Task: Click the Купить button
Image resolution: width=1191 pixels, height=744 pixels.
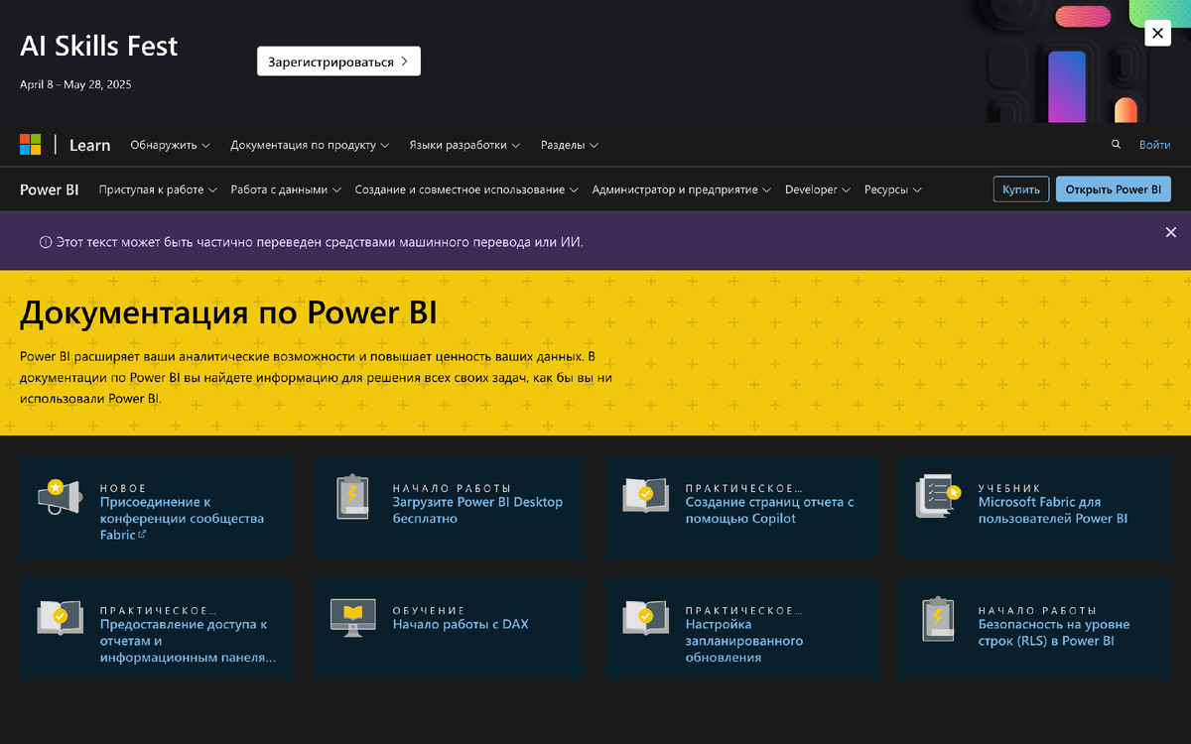Action: pyautogui.click(x=1021, y=189)
